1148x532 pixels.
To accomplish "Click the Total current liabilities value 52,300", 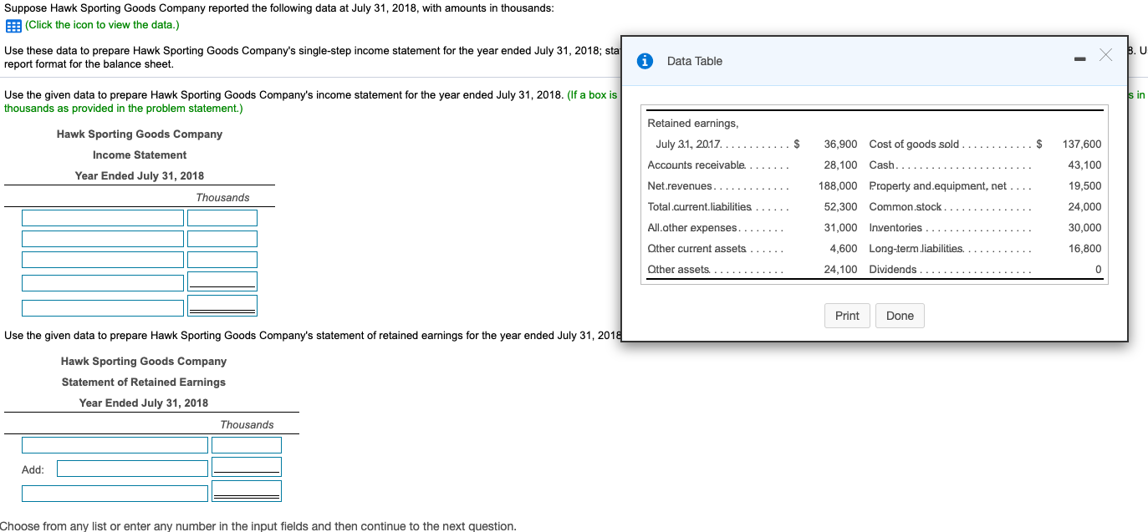I will click(x=840, y=206).
